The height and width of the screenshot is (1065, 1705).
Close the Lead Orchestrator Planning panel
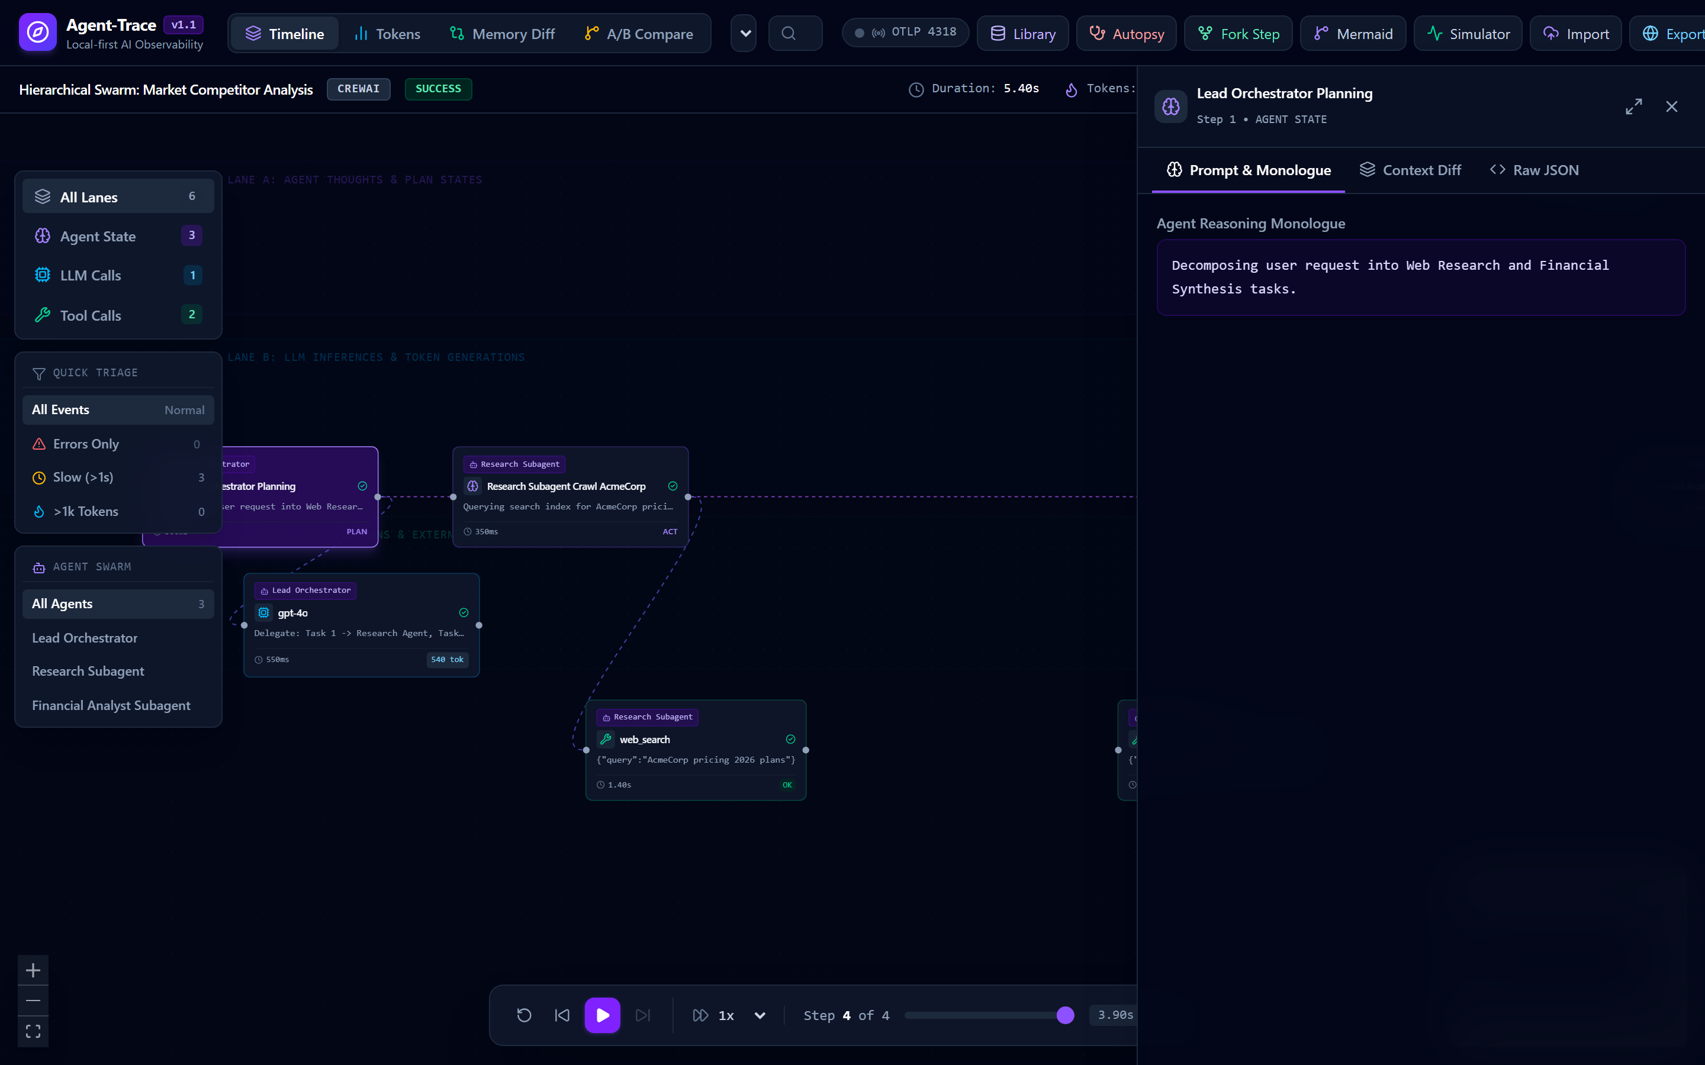click(1672, 106)
